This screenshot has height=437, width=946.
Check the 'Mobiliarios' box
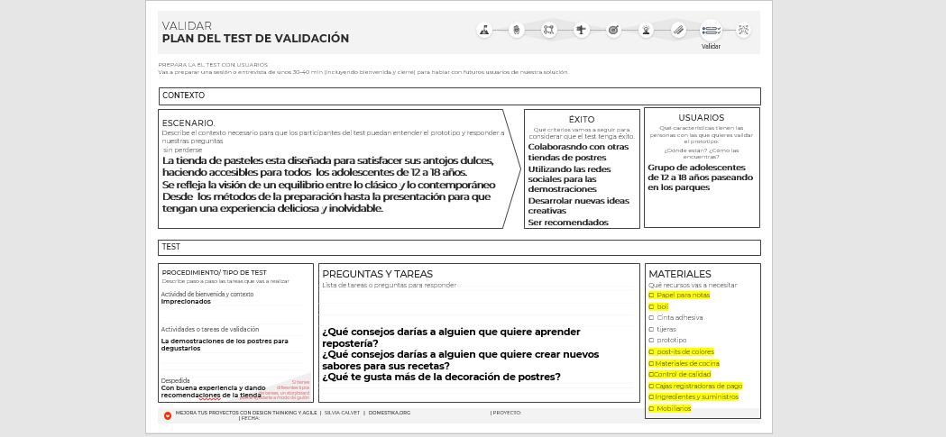[x=652, y=409]
